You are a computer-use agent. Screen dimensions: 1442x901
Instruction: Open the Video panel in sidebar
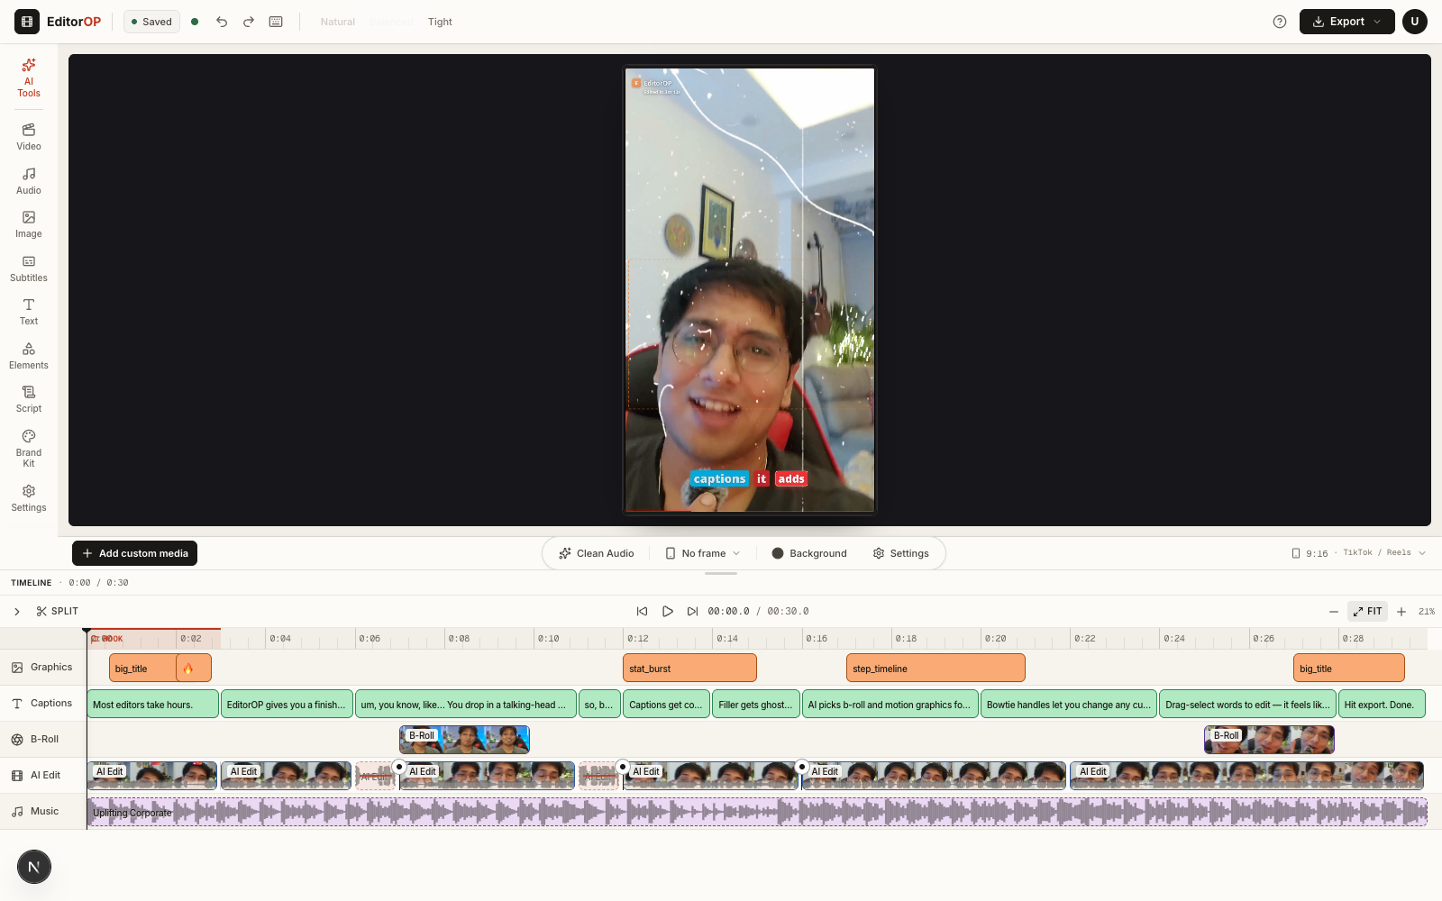pos(29,137)
